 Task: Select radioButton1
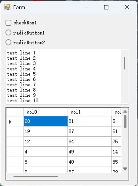click(x=8, y=32)
